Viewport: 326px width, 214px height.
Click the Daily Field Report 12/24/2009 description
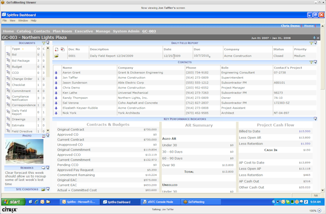coord(111,56)
